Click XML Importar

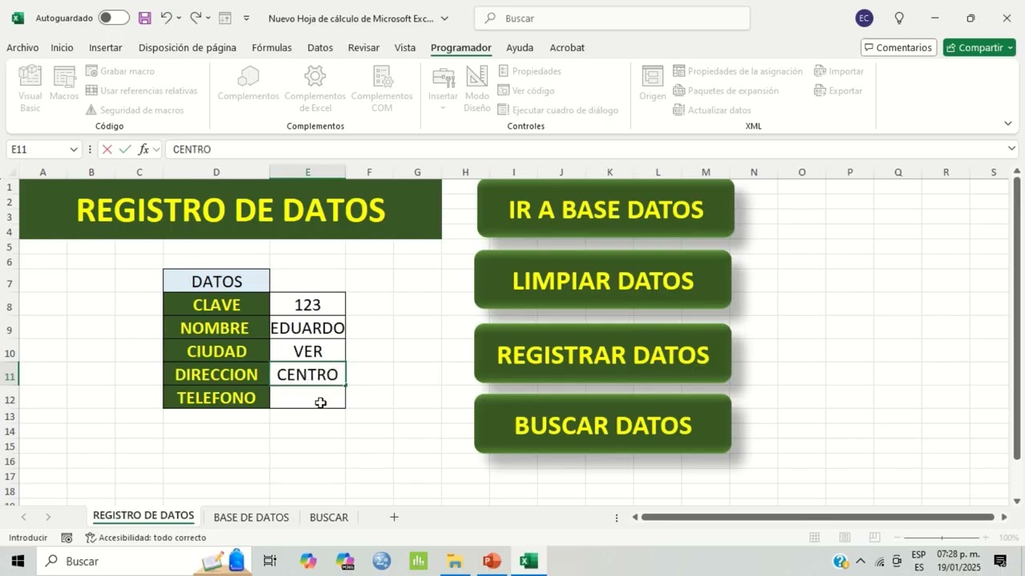click(x=838, y=71)
